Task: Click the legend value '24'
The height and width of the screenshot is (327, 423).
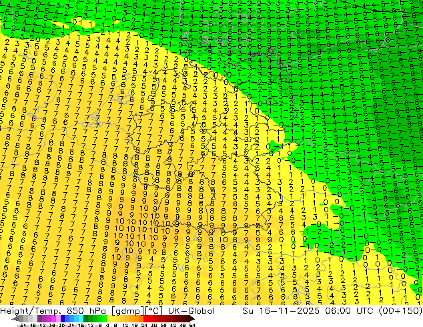Action: (x=144, y=326)
